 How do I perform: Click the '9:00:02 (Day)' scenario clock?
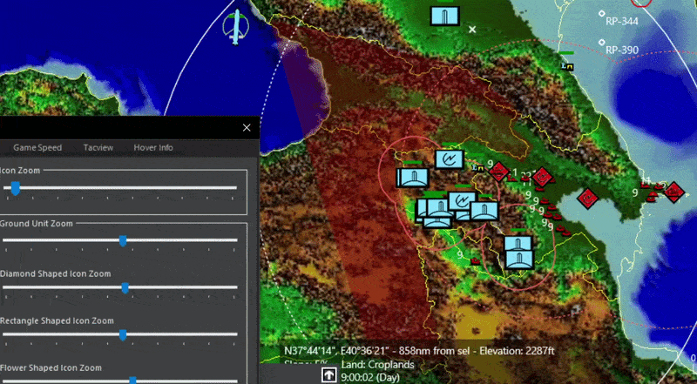tap(370, 378)
